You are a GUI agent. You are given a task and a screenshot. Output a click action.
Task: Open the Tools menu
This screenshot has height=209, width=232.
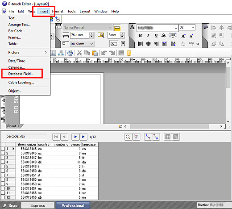point(71,11)
